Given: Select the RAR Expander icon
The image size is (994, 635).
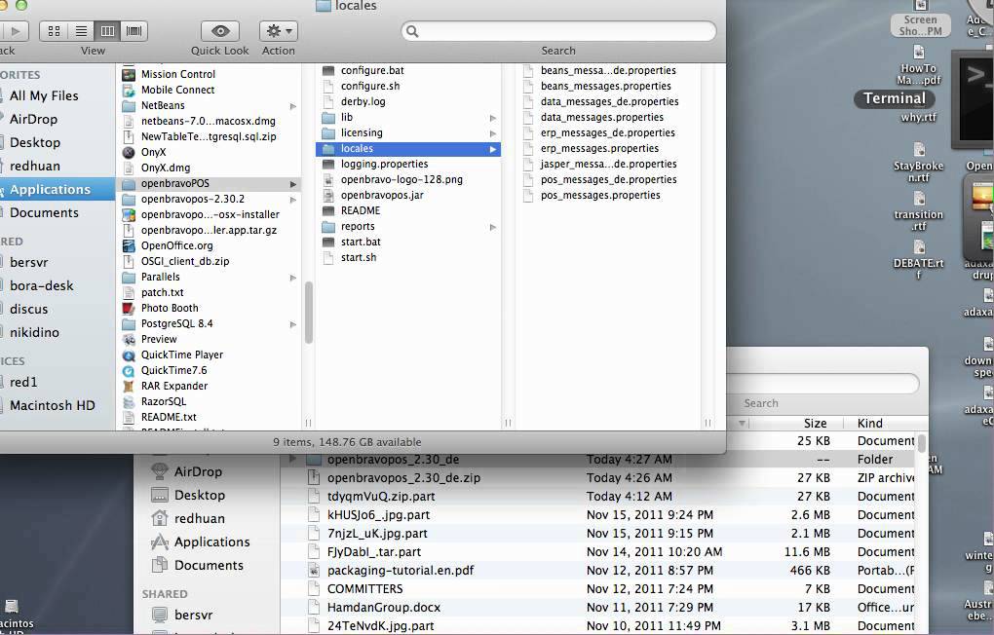Looking at the screenshot, I should click(x=129, y=386).
